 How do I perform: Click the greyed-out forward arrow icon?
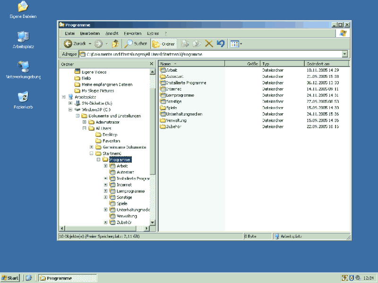[98, 43]
